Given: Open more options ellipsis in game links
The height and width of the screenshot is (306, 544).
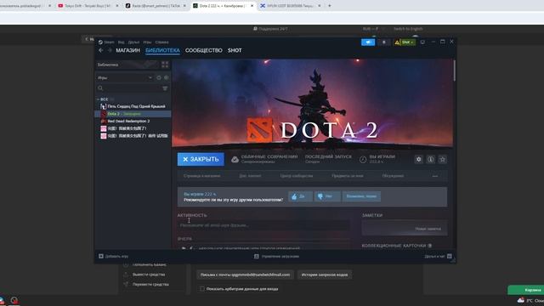Looking at the screenshot, I should point(434,176).
